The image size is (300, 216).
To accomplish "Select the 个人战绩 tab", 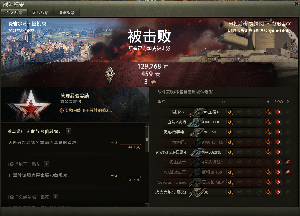I will point(14,13).
